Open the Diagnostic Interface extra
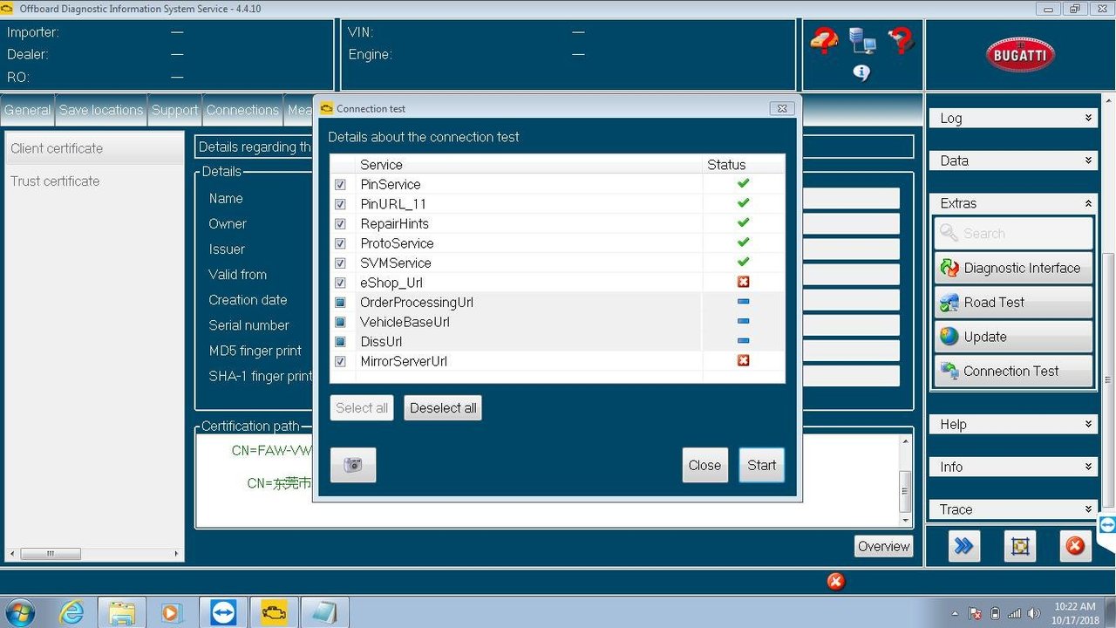This screenshot has height=628, width=1116. [x=1013, y=268]
